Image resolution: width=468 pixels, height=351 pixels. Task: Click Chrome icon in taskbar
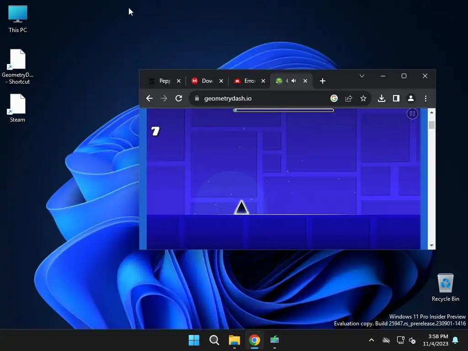pyautogui.click(x=255, y=340)
